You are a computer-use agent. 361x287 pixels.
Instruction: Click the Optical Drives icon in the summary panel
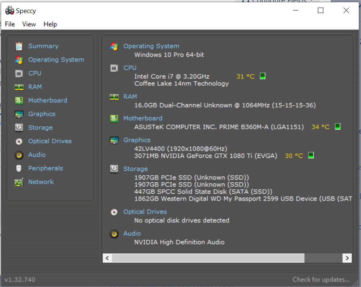(114, 212)
